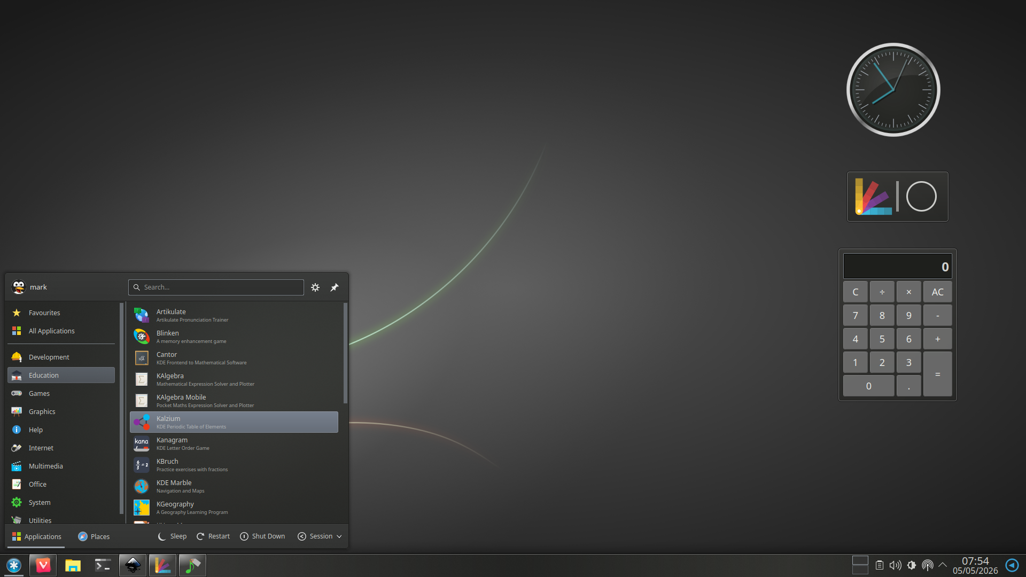Viewport: 1026px width, 577px height.
Task: Open the Graphics category
Action: (x=61, y=411)
